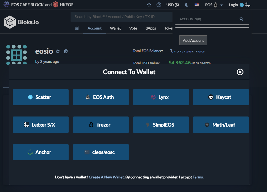Image resolution: width=267 pixels, height=192 pixels.
Task: Open the help question mark icon
Action: (159, 5)
